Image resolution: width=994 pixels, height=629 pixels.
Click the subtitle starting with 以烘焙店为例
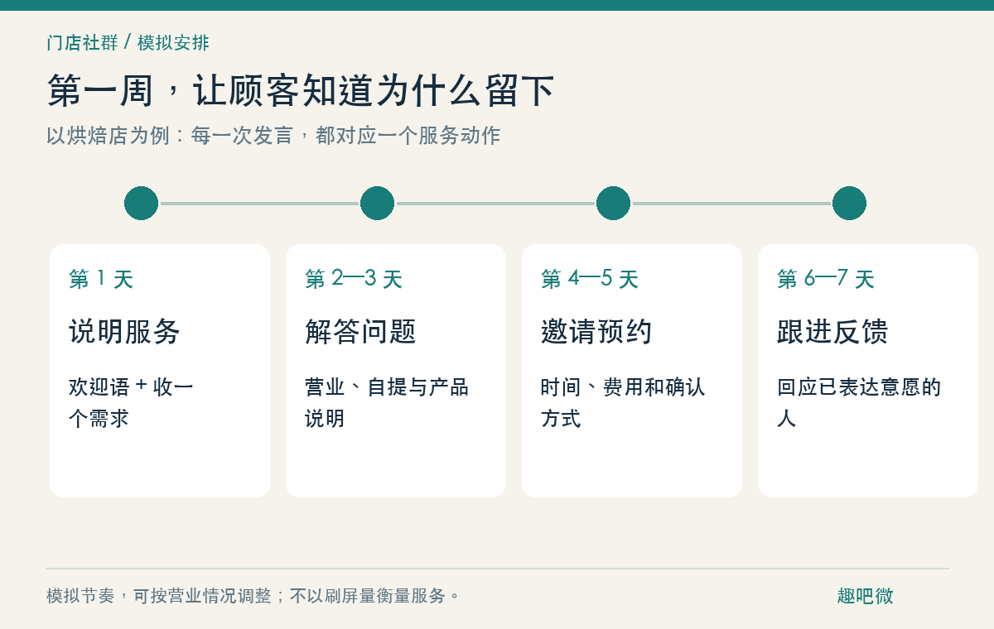(273, 135)
